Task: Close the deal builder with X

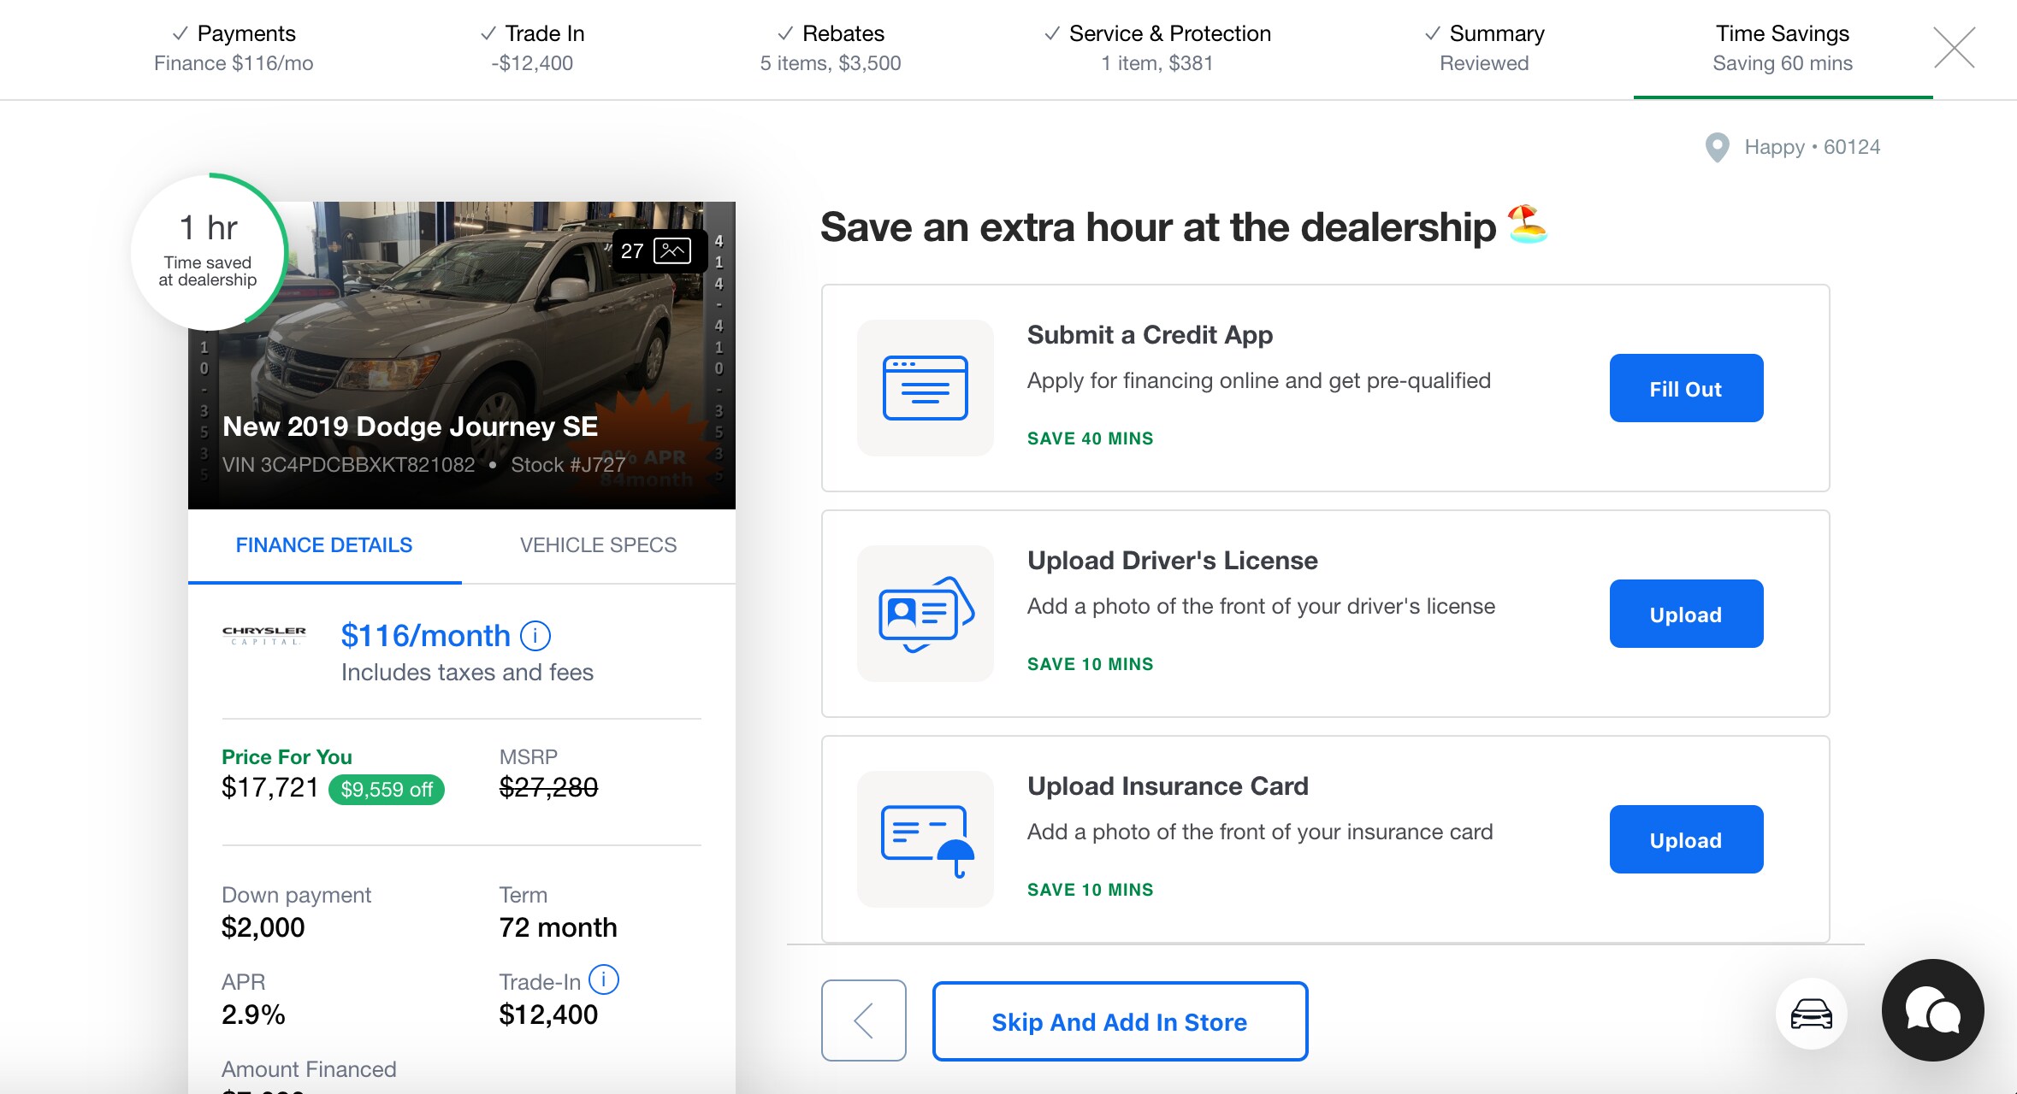Action: (x=1955, y=48)
